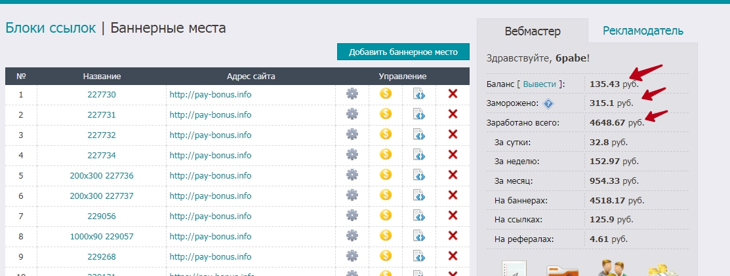
Task: Get embed code for banner 227734
Action: tap(420, 155)
